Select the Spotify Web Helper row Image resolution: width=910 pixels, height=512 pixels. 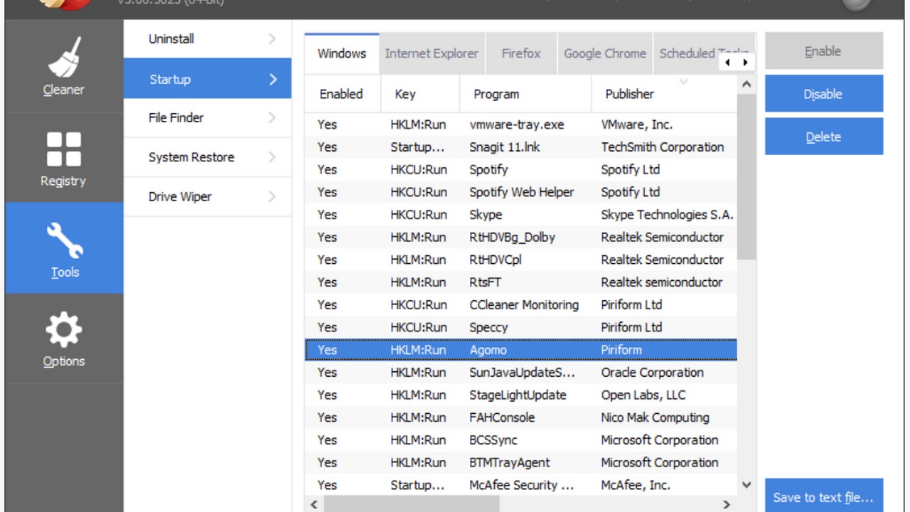tap(521, 192)
